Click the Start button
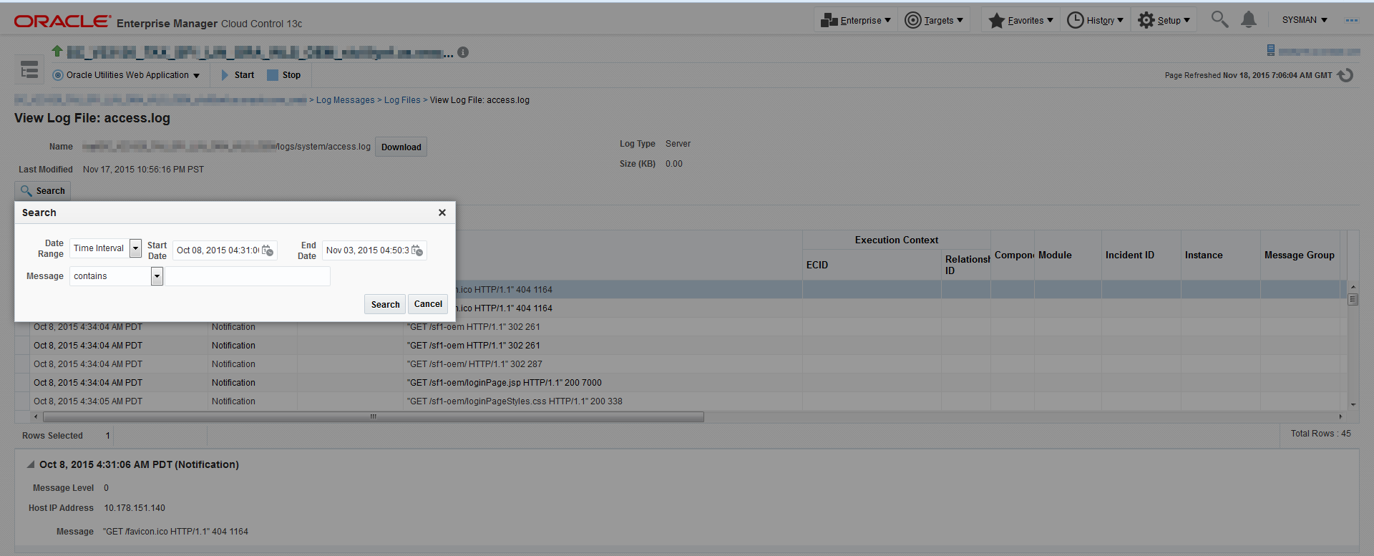Viewport: 1374px width, 556px height. 238,75
